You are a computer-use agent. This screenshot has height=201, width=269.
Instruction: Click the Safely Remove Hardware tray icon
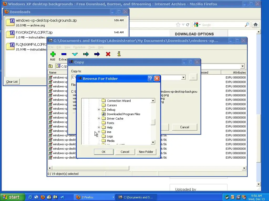(227, 197)
